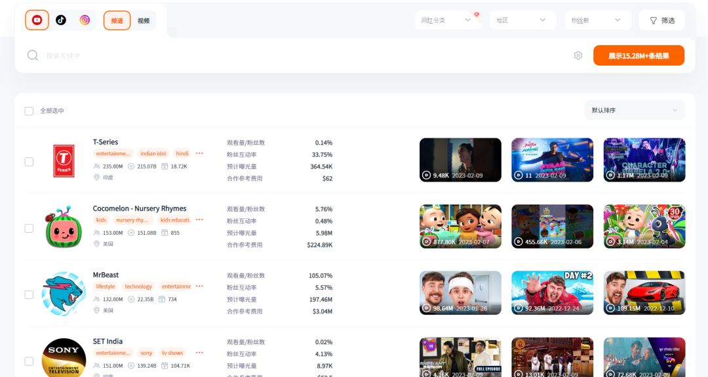708x377 pixels.
Task: Tick the MrBeast row checkbox
Action: coord(29,295)
